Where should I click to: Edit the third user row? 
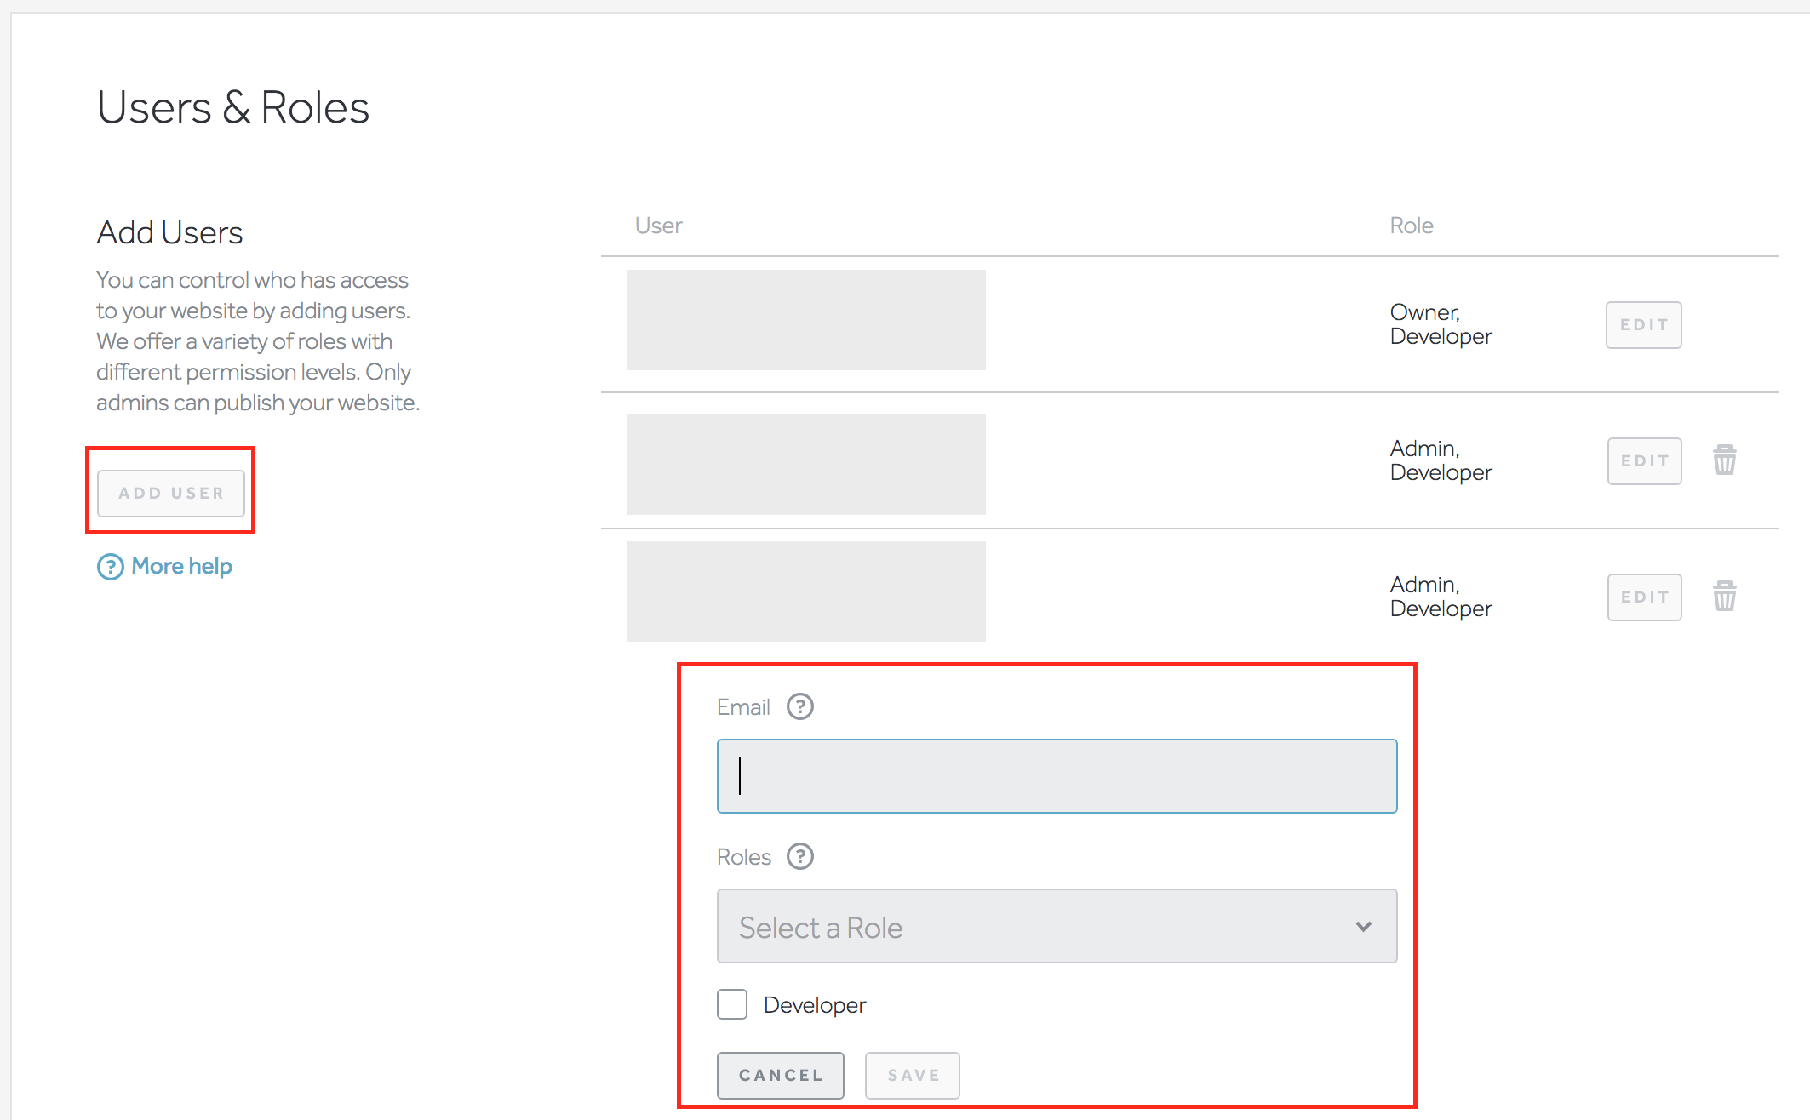1644,597
